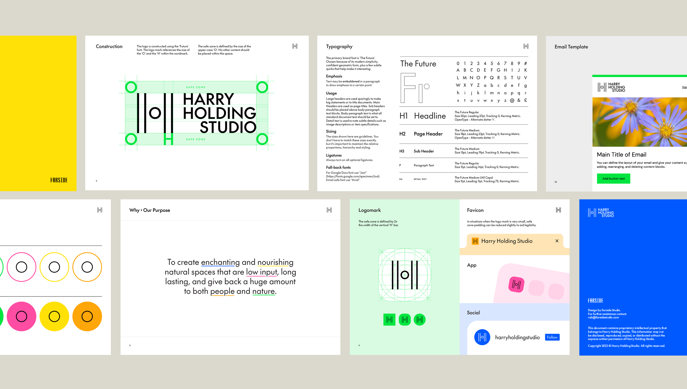Click the bottom-left green safe-zone circle
The image size is (687, 389).
point(131,139)
